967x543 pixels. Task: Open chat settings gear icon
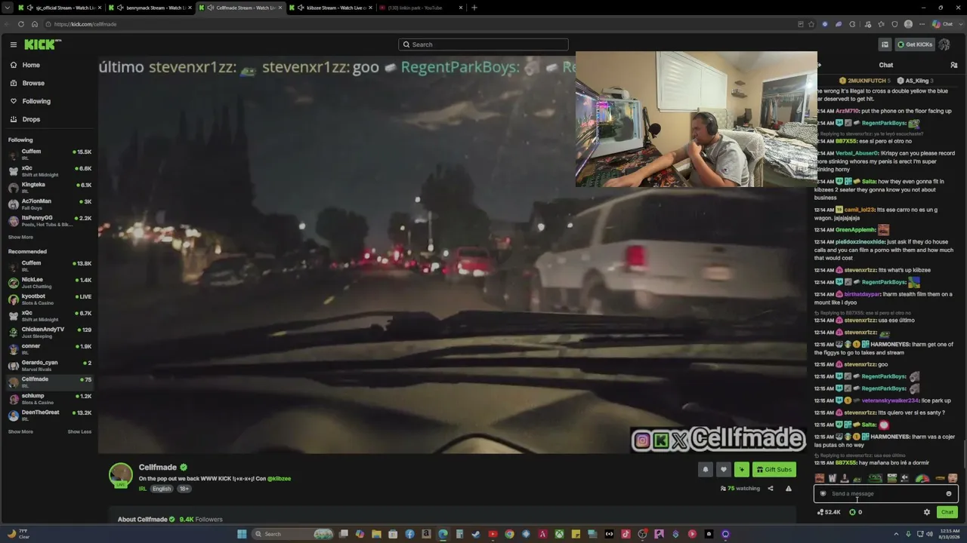(x=927, y=512)
